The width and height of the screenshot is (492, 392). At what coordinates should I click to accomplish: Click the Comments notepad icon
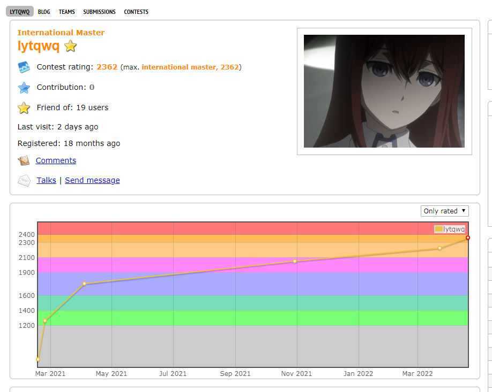(x=24, y=160)
